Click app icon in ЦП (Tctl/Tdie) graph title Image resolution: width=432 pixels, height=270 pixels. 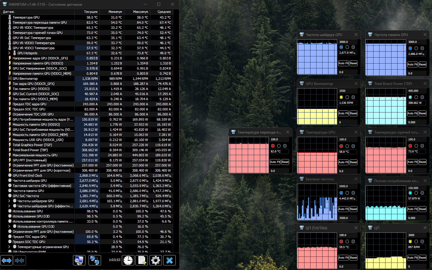(x=302, y=228)
